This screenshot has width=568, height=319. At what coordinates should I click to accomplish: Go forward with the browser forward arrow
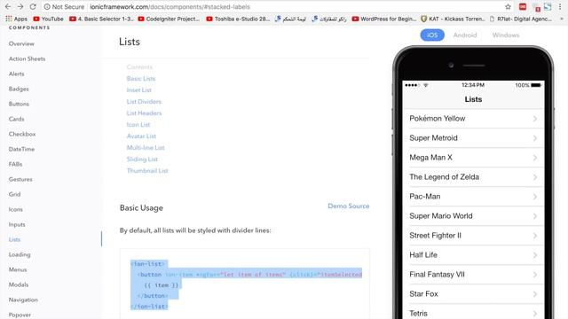click(x=20, y=6)
